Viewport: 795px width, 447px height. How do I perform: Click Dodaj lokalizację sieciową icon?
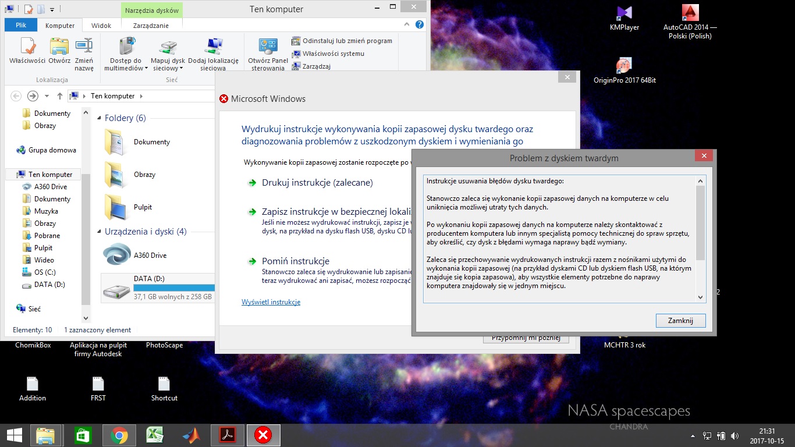click(213, 55)
